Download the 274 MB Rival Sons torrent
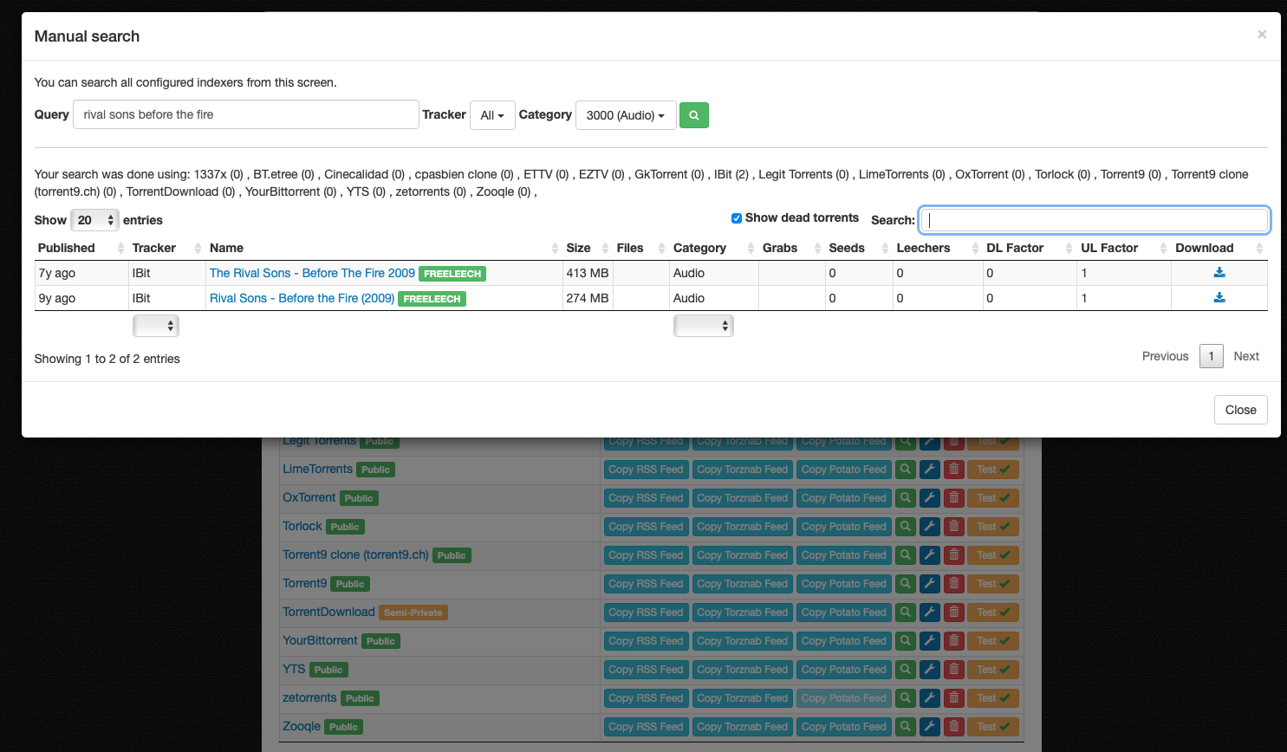The width and height of the screenshot is (1287, 752). pyautogui.click(x=1219, y=296)
